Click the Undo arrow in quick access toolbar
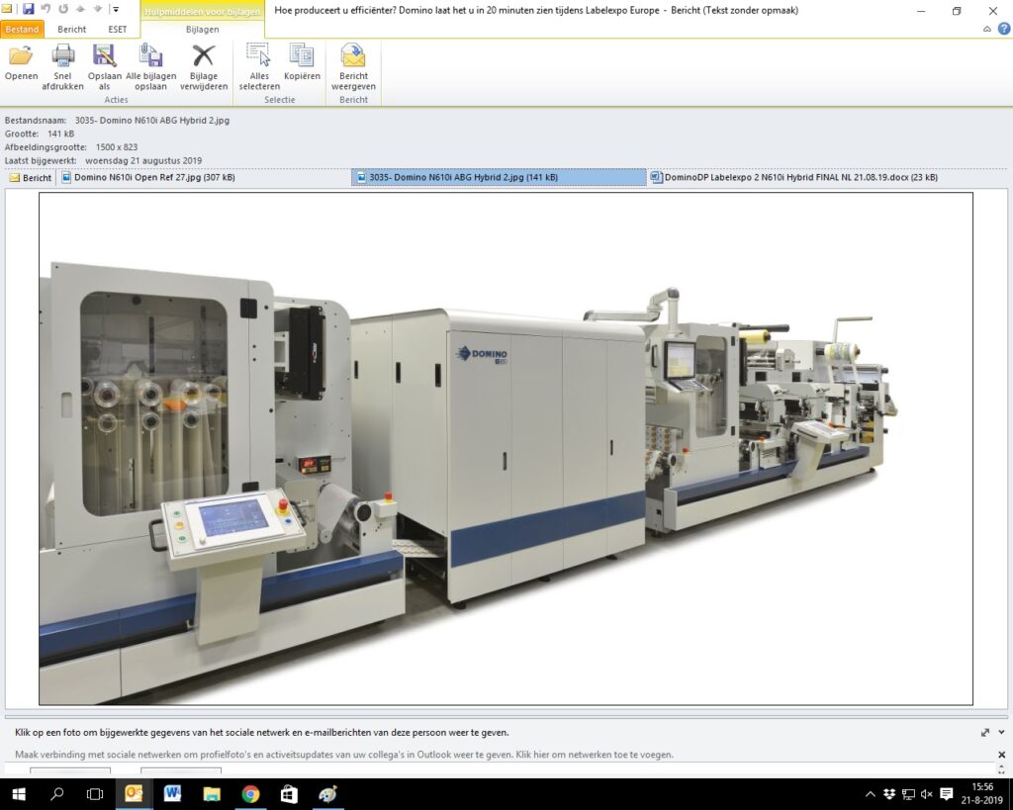Screen dimensions: 1013x810 46,9
